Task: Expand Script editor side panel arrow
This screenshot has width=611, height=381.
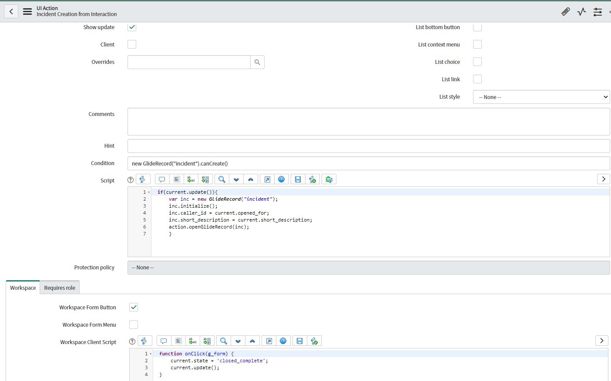Action: [x=604, y=179]
